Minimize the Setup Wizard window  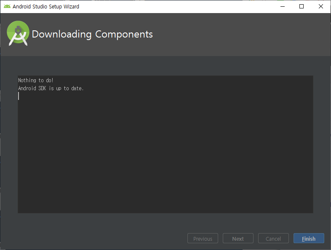click(x=283, y=7)
